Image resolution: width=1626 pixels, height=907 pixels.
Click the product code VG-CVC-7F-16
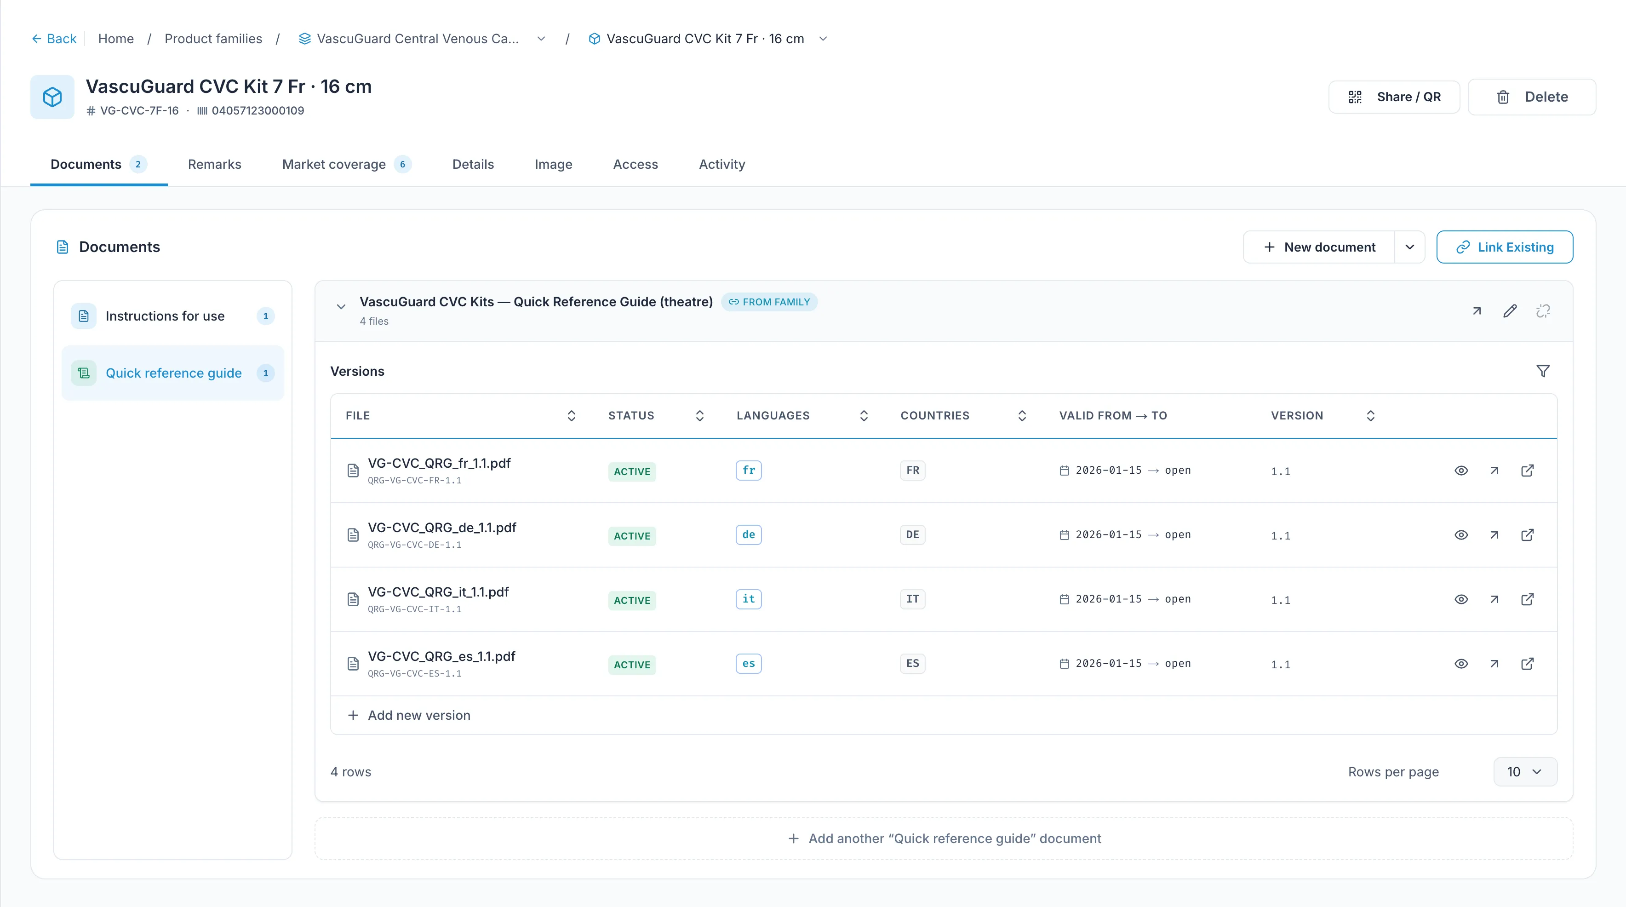139,111
